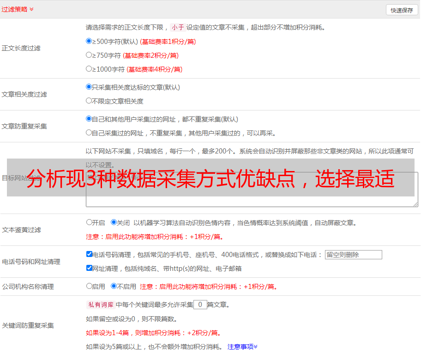Image resolution: width=421 pixels, height=355 pixels.
Task: Choose 不限定文章相关度 radio option
Action: 89,101
